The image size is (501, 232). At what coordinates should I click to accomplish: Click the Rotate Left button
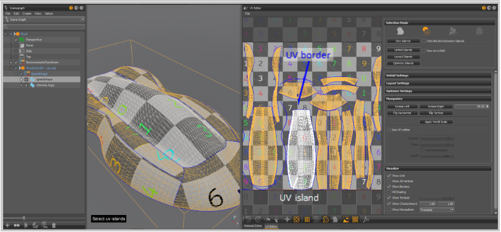(402, 107)
